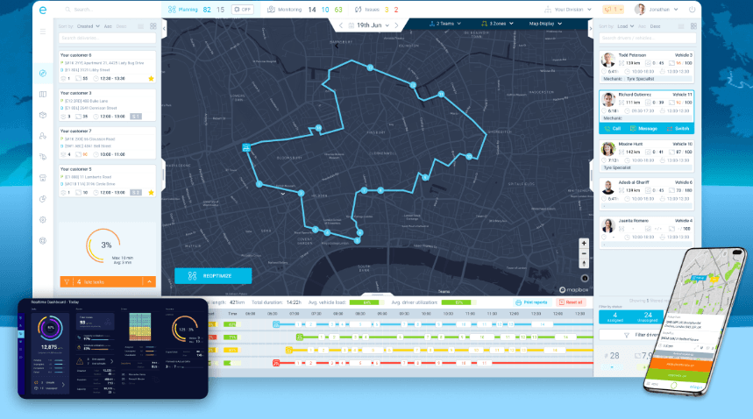
Task: Click the map compass reset button
Action: tap(584, 264)
